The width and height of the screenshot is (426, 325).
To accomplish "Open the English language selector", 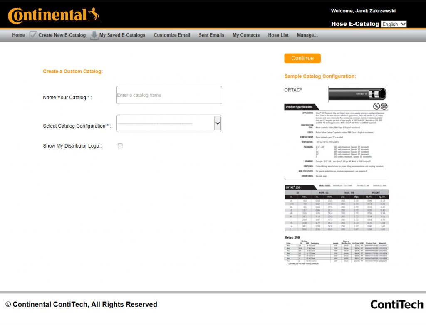I will tap(394, 24).
